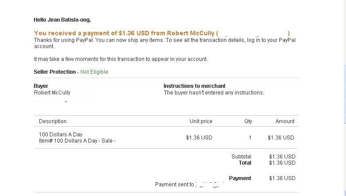Image resolution: width=346 pixels, height=196 pixels.
Task: Click the quantity value 1 in item row
Action: coord(250,138)
